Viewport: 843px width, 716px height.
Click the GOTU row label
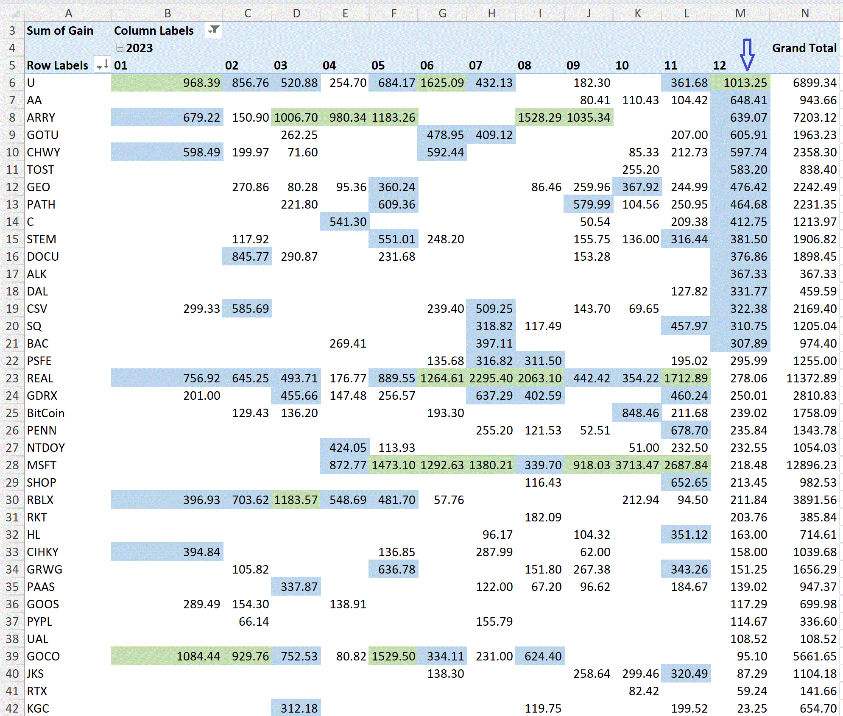click(43, 135)
